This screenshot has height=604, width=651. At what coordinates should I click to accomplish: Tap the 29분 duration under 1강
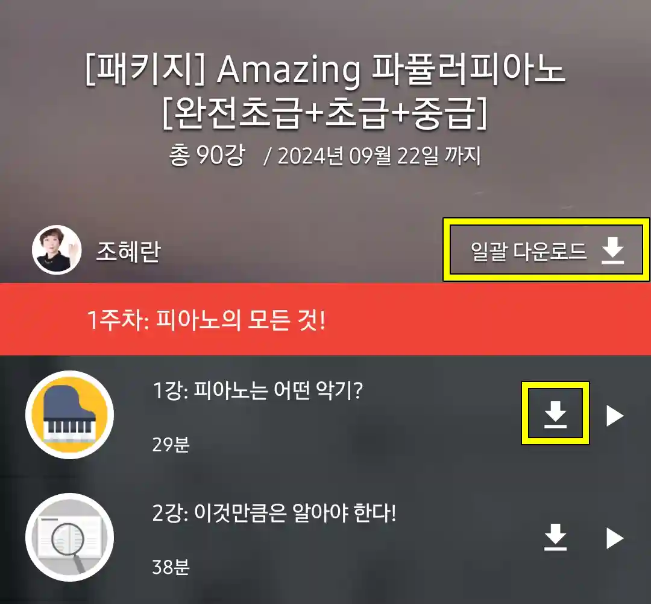[171, 444]
